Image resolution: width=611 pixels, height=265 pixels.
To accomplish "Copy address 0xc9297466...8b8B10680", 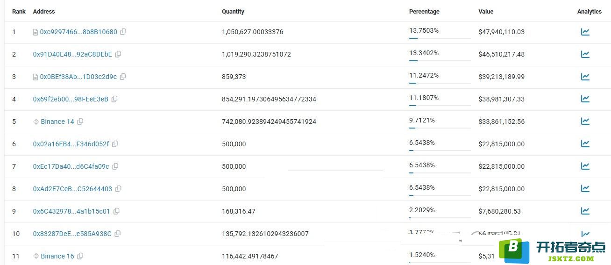I will click(123, 32).
